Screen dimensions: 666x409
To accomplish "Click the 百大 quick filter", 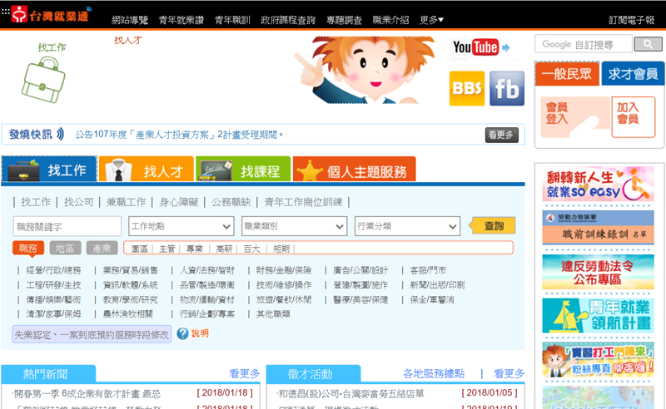I will 251,249.
